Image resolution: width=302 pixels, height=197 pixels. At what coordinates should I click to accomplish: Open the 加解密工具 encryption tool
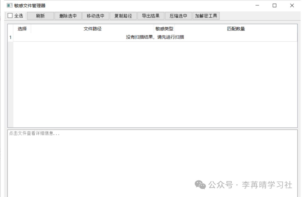coord(206,16)
